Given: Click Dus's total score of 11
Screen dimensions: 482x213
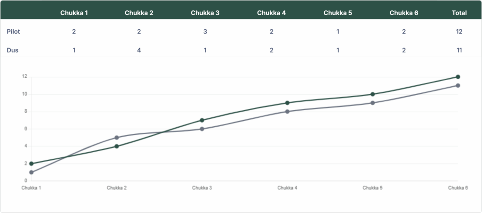Looking at the screenshot, I should [459, 50].
